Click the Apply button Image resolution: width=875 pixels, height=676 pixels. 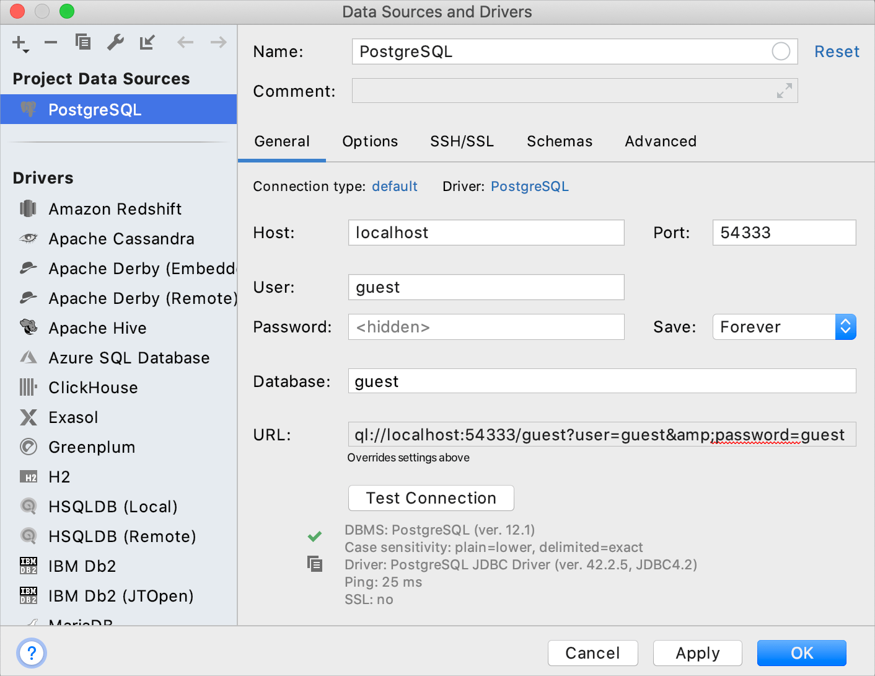698,653
